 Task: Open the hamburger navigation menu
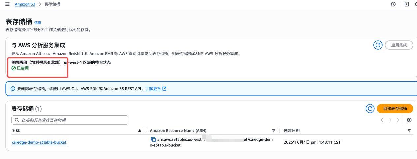7,4
